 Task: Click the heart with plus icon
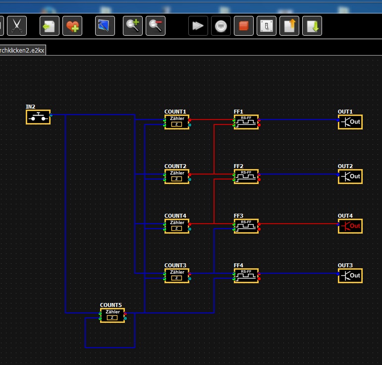pyautogui.click(x=72, y=26)
